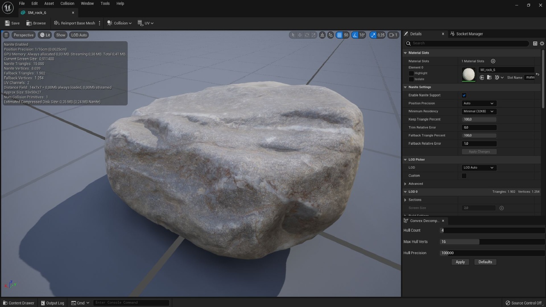The height and width of the screenshot is (307, 546).
Task: Select the viewport Translate tool
Action: coord(300,35)
